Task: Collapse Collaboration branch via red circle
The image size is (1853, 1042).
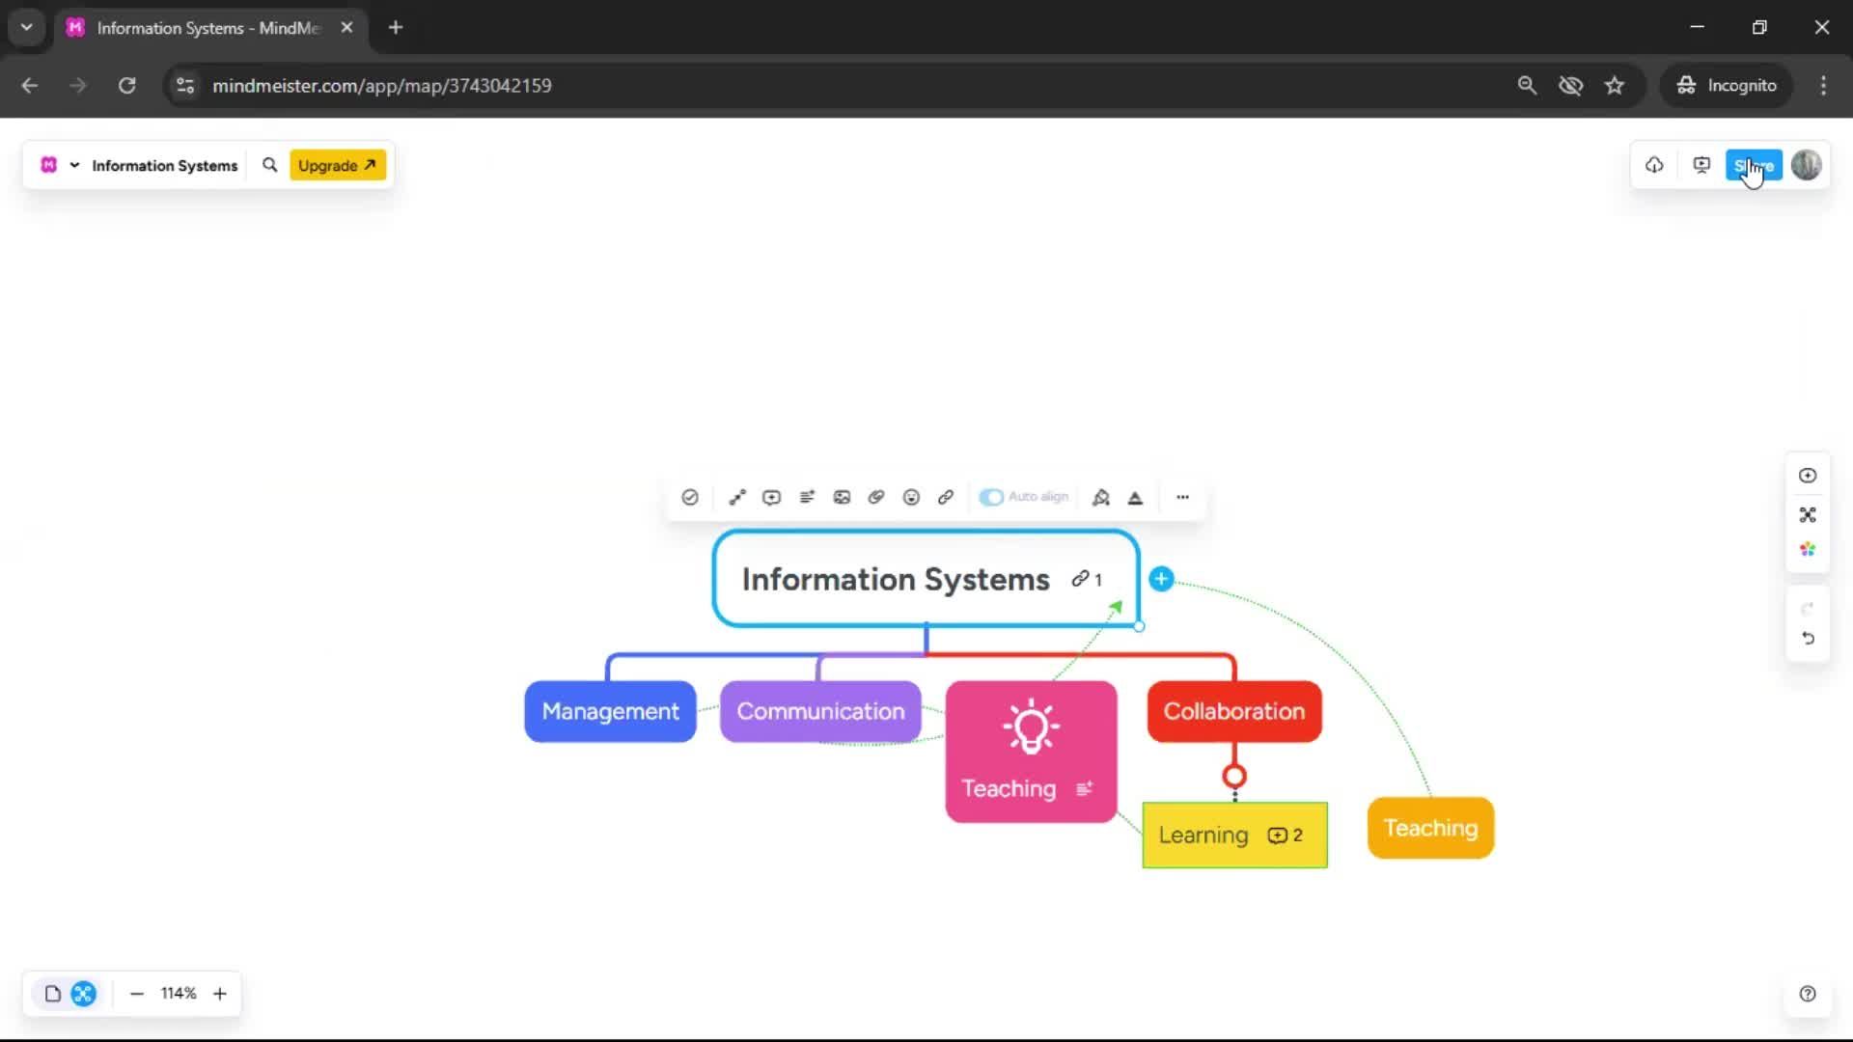Action: point(1234,776)
